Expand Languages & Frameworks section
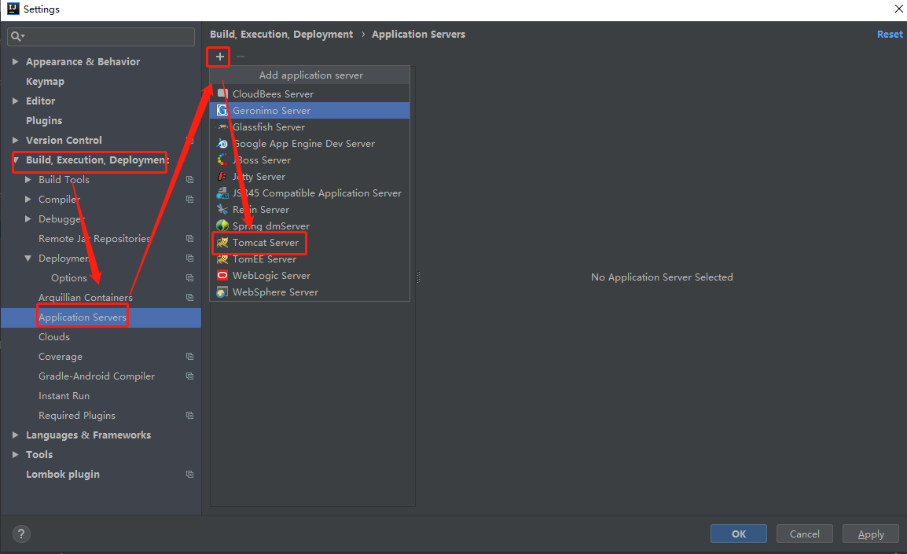This screenshot has height=554, width=907. pyautogui.click(x=16, y=435)
